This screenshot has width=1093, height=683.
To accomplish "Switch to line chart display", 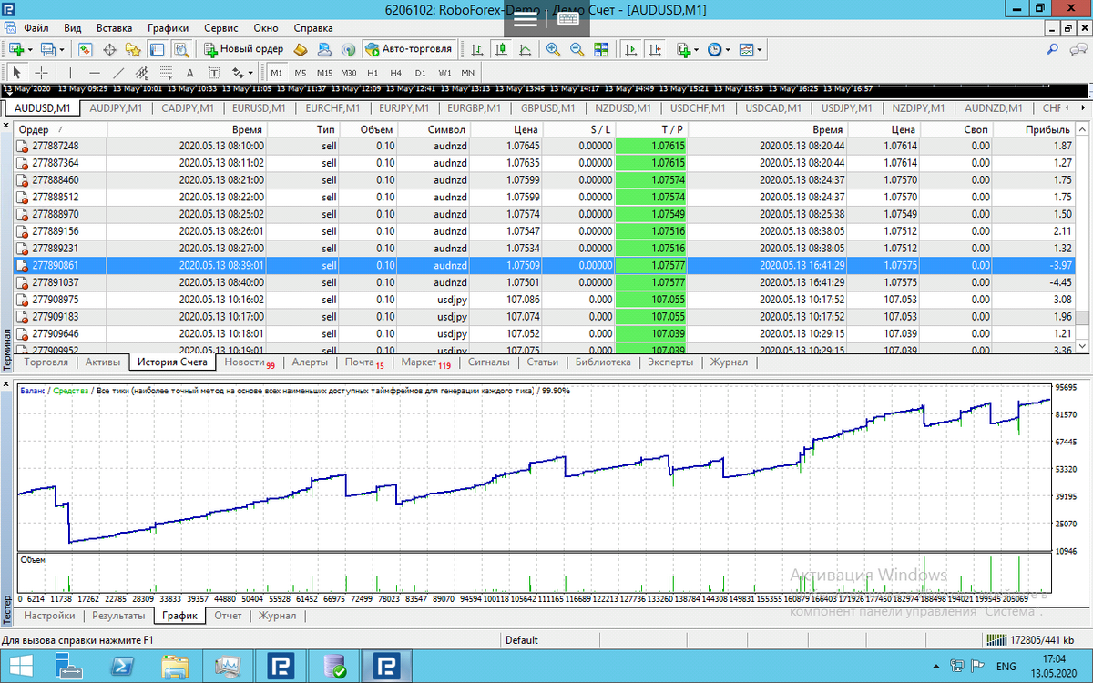I will click(x=526, y=49).
